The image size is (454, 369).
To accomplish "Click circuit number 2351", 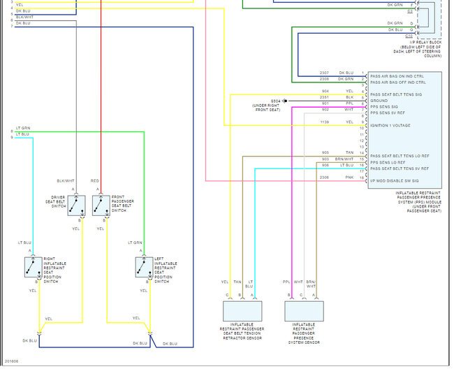I will 324,97.
